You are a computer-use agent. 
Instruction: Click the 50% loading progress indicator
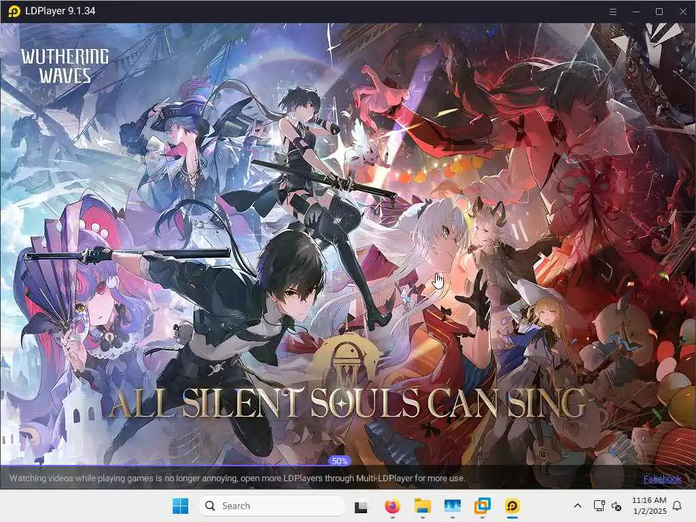pos(340,462)
